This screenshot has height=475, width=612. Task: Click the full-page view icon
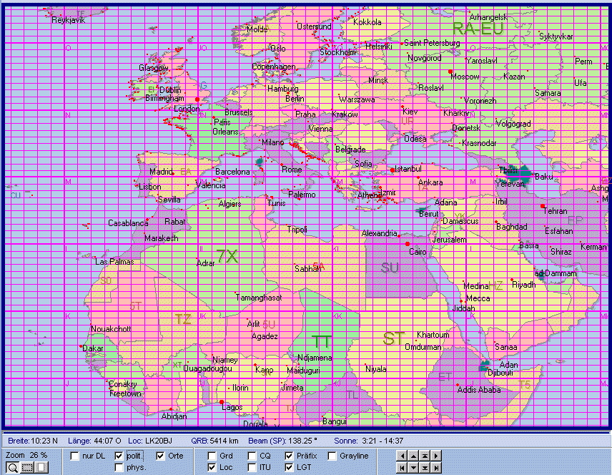[x=41, y=467]
